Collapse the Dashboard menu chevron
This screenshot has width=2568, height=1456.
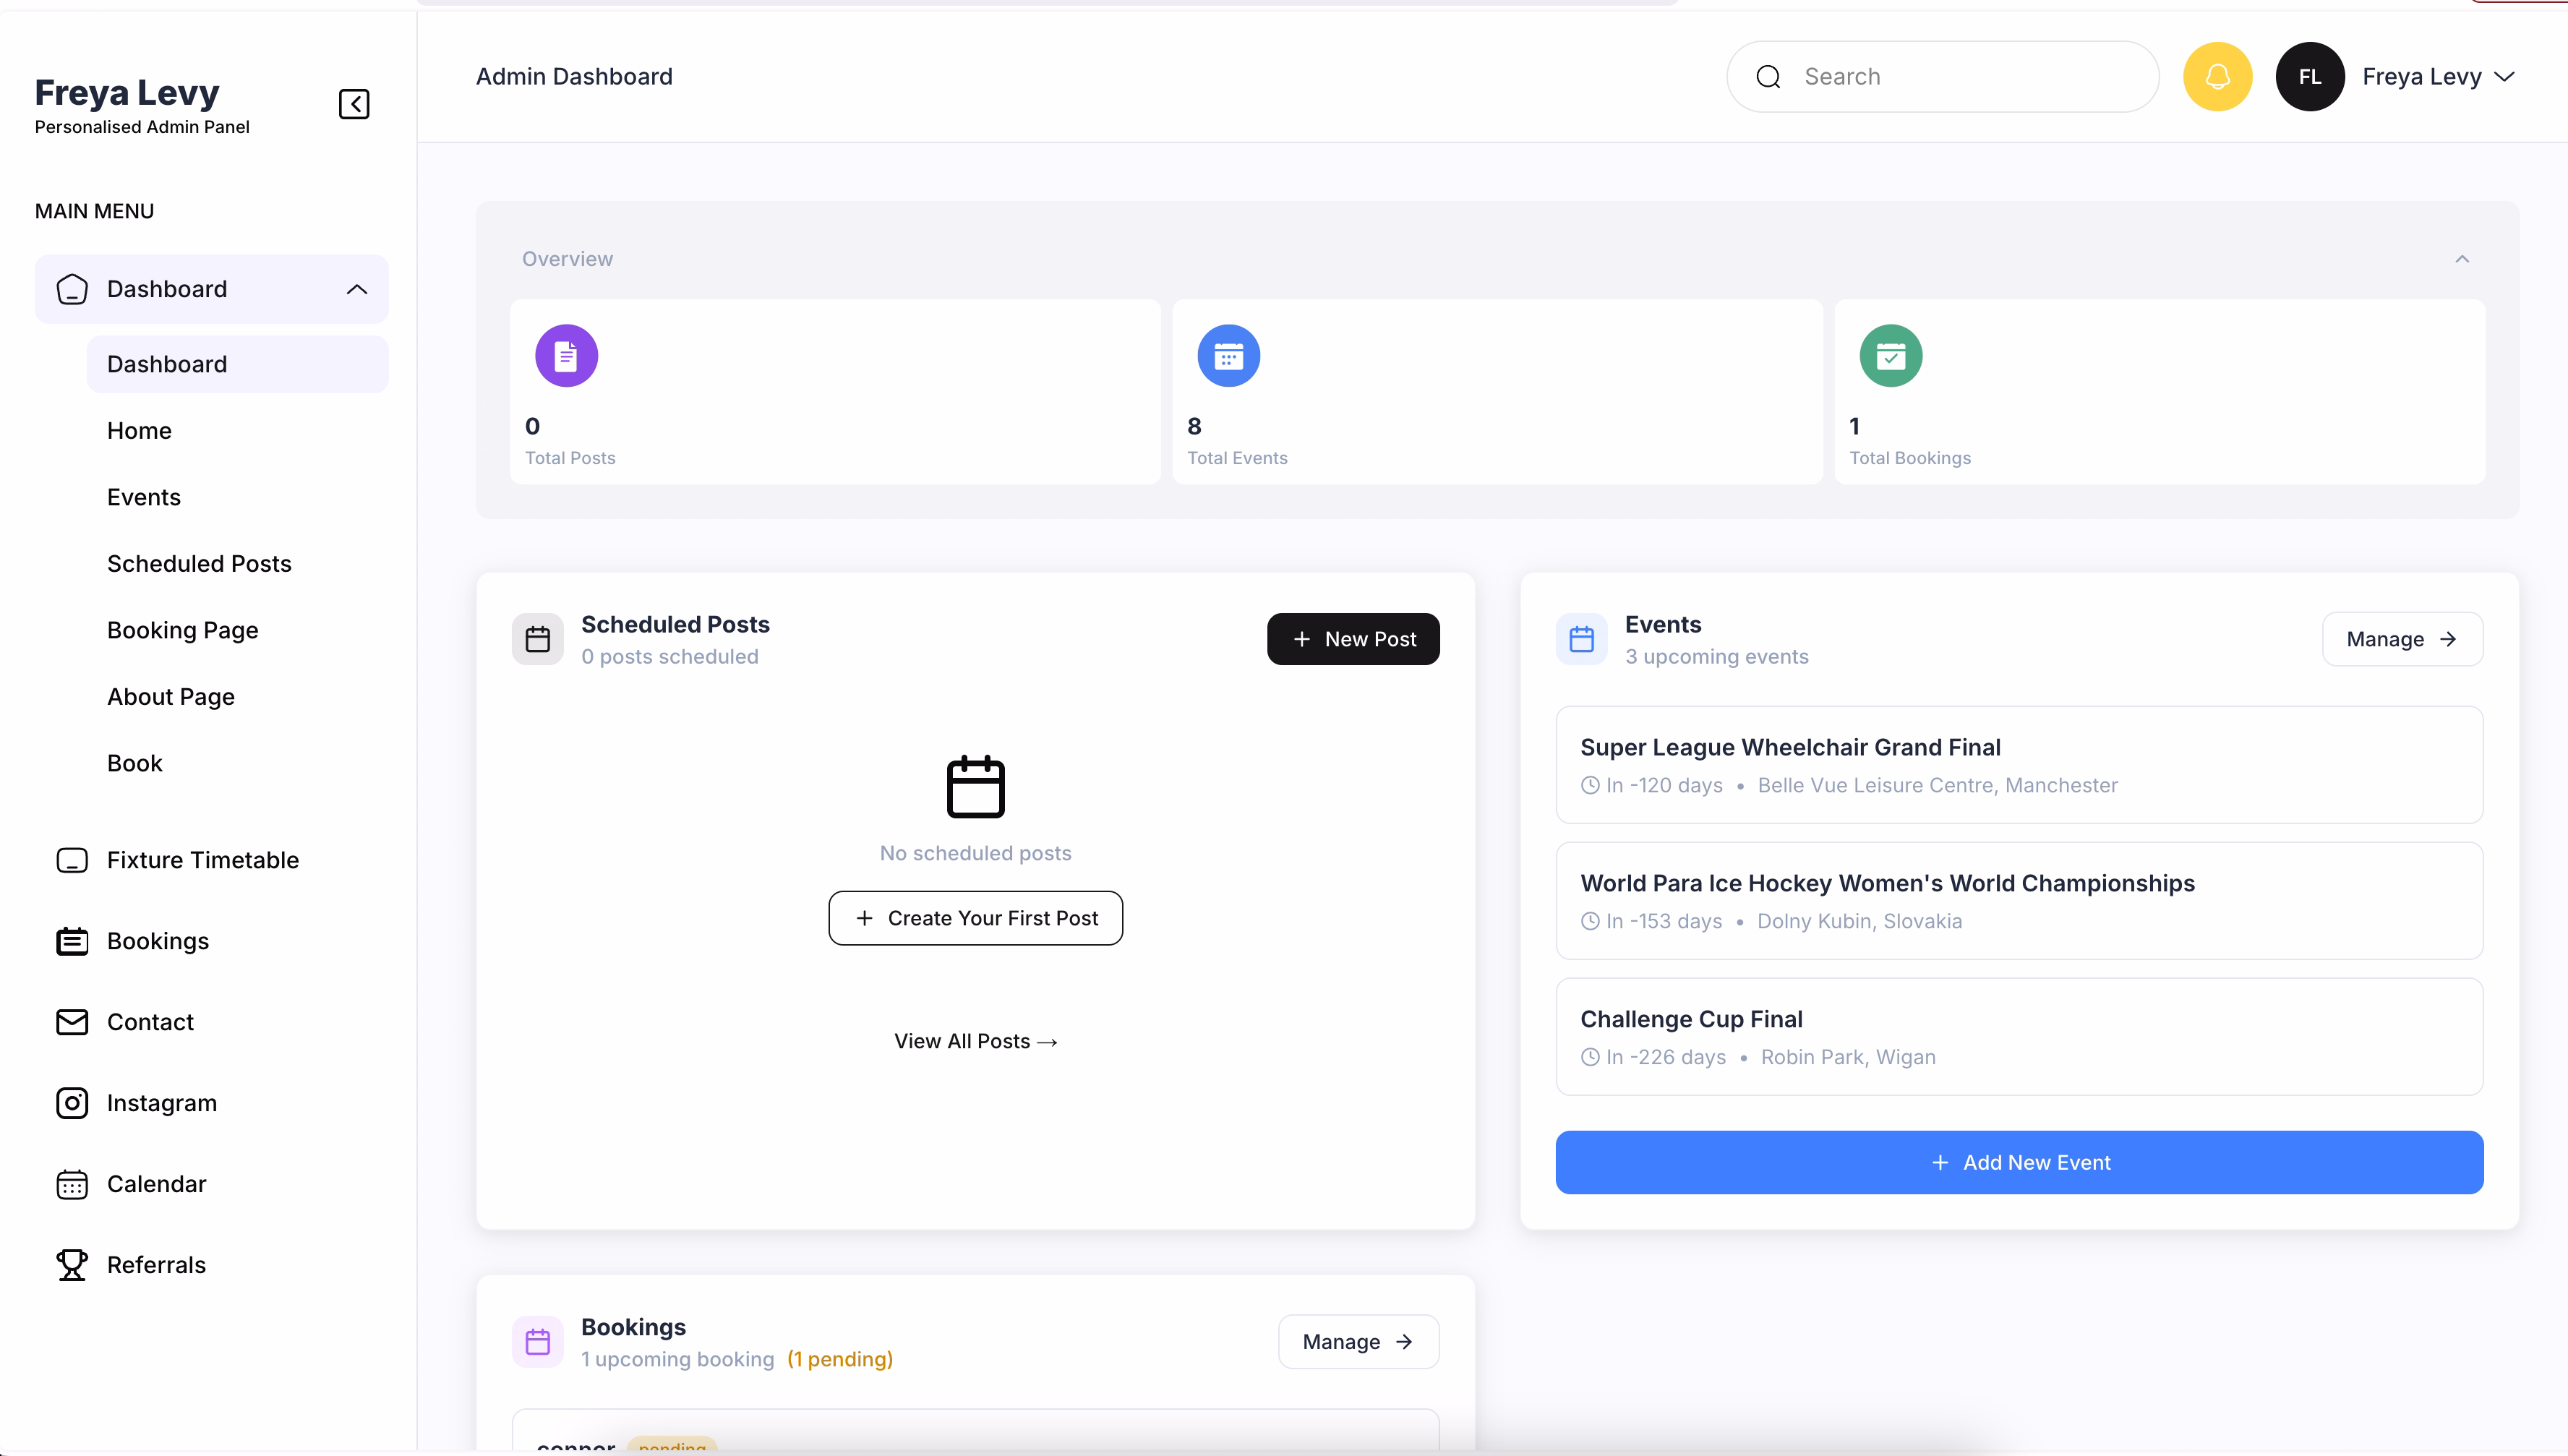point(357,289)
